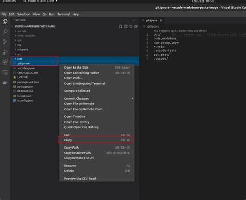
Task: Expand the snippets folder
Action: (x=15, y=49)
